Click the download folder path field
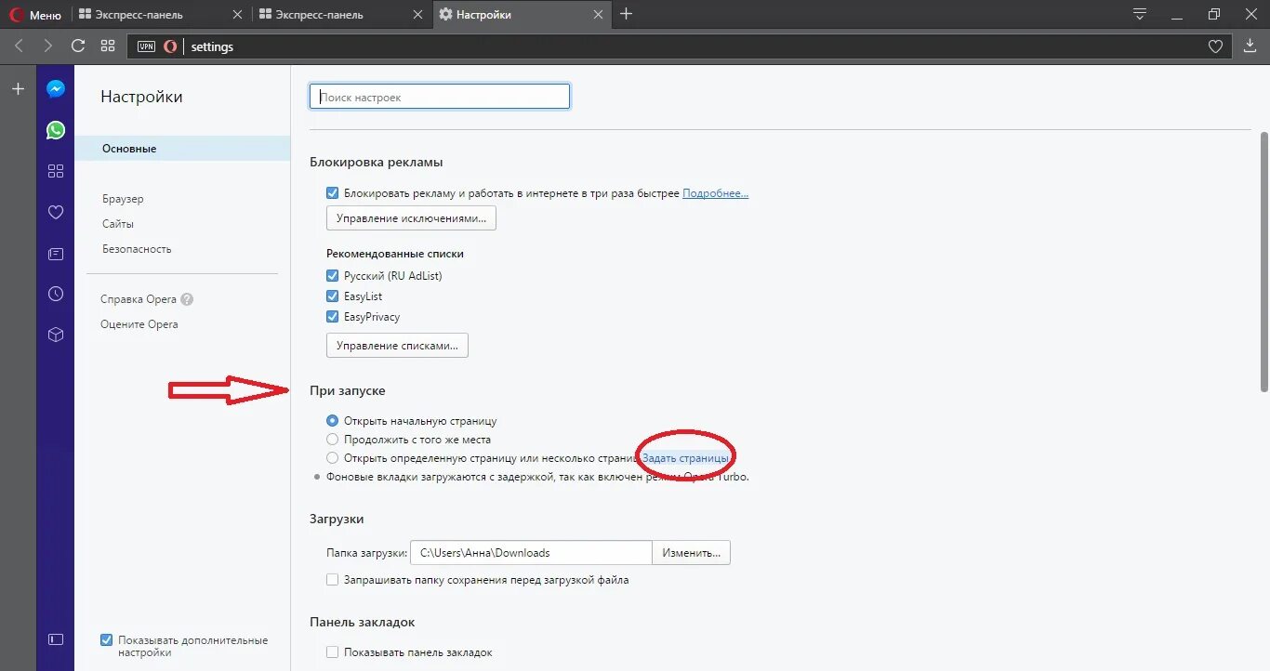This screenshot has width=1270, height=671. pyautogui.click(x=531, y=552)
